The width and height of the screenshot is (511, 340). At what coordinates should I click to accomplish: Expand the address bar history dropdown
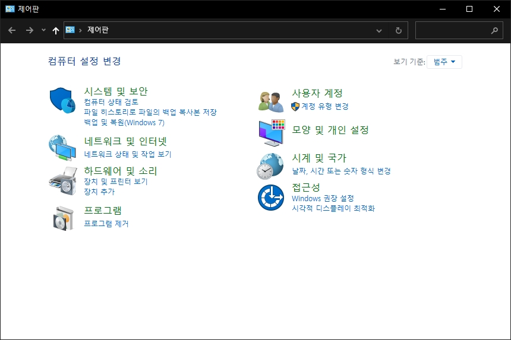click(379, 31)
